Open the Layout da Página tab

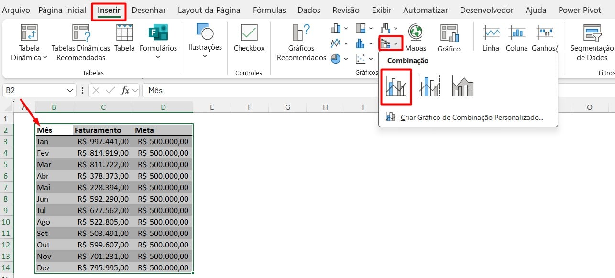pyautogui.click(x=209, y=10)
